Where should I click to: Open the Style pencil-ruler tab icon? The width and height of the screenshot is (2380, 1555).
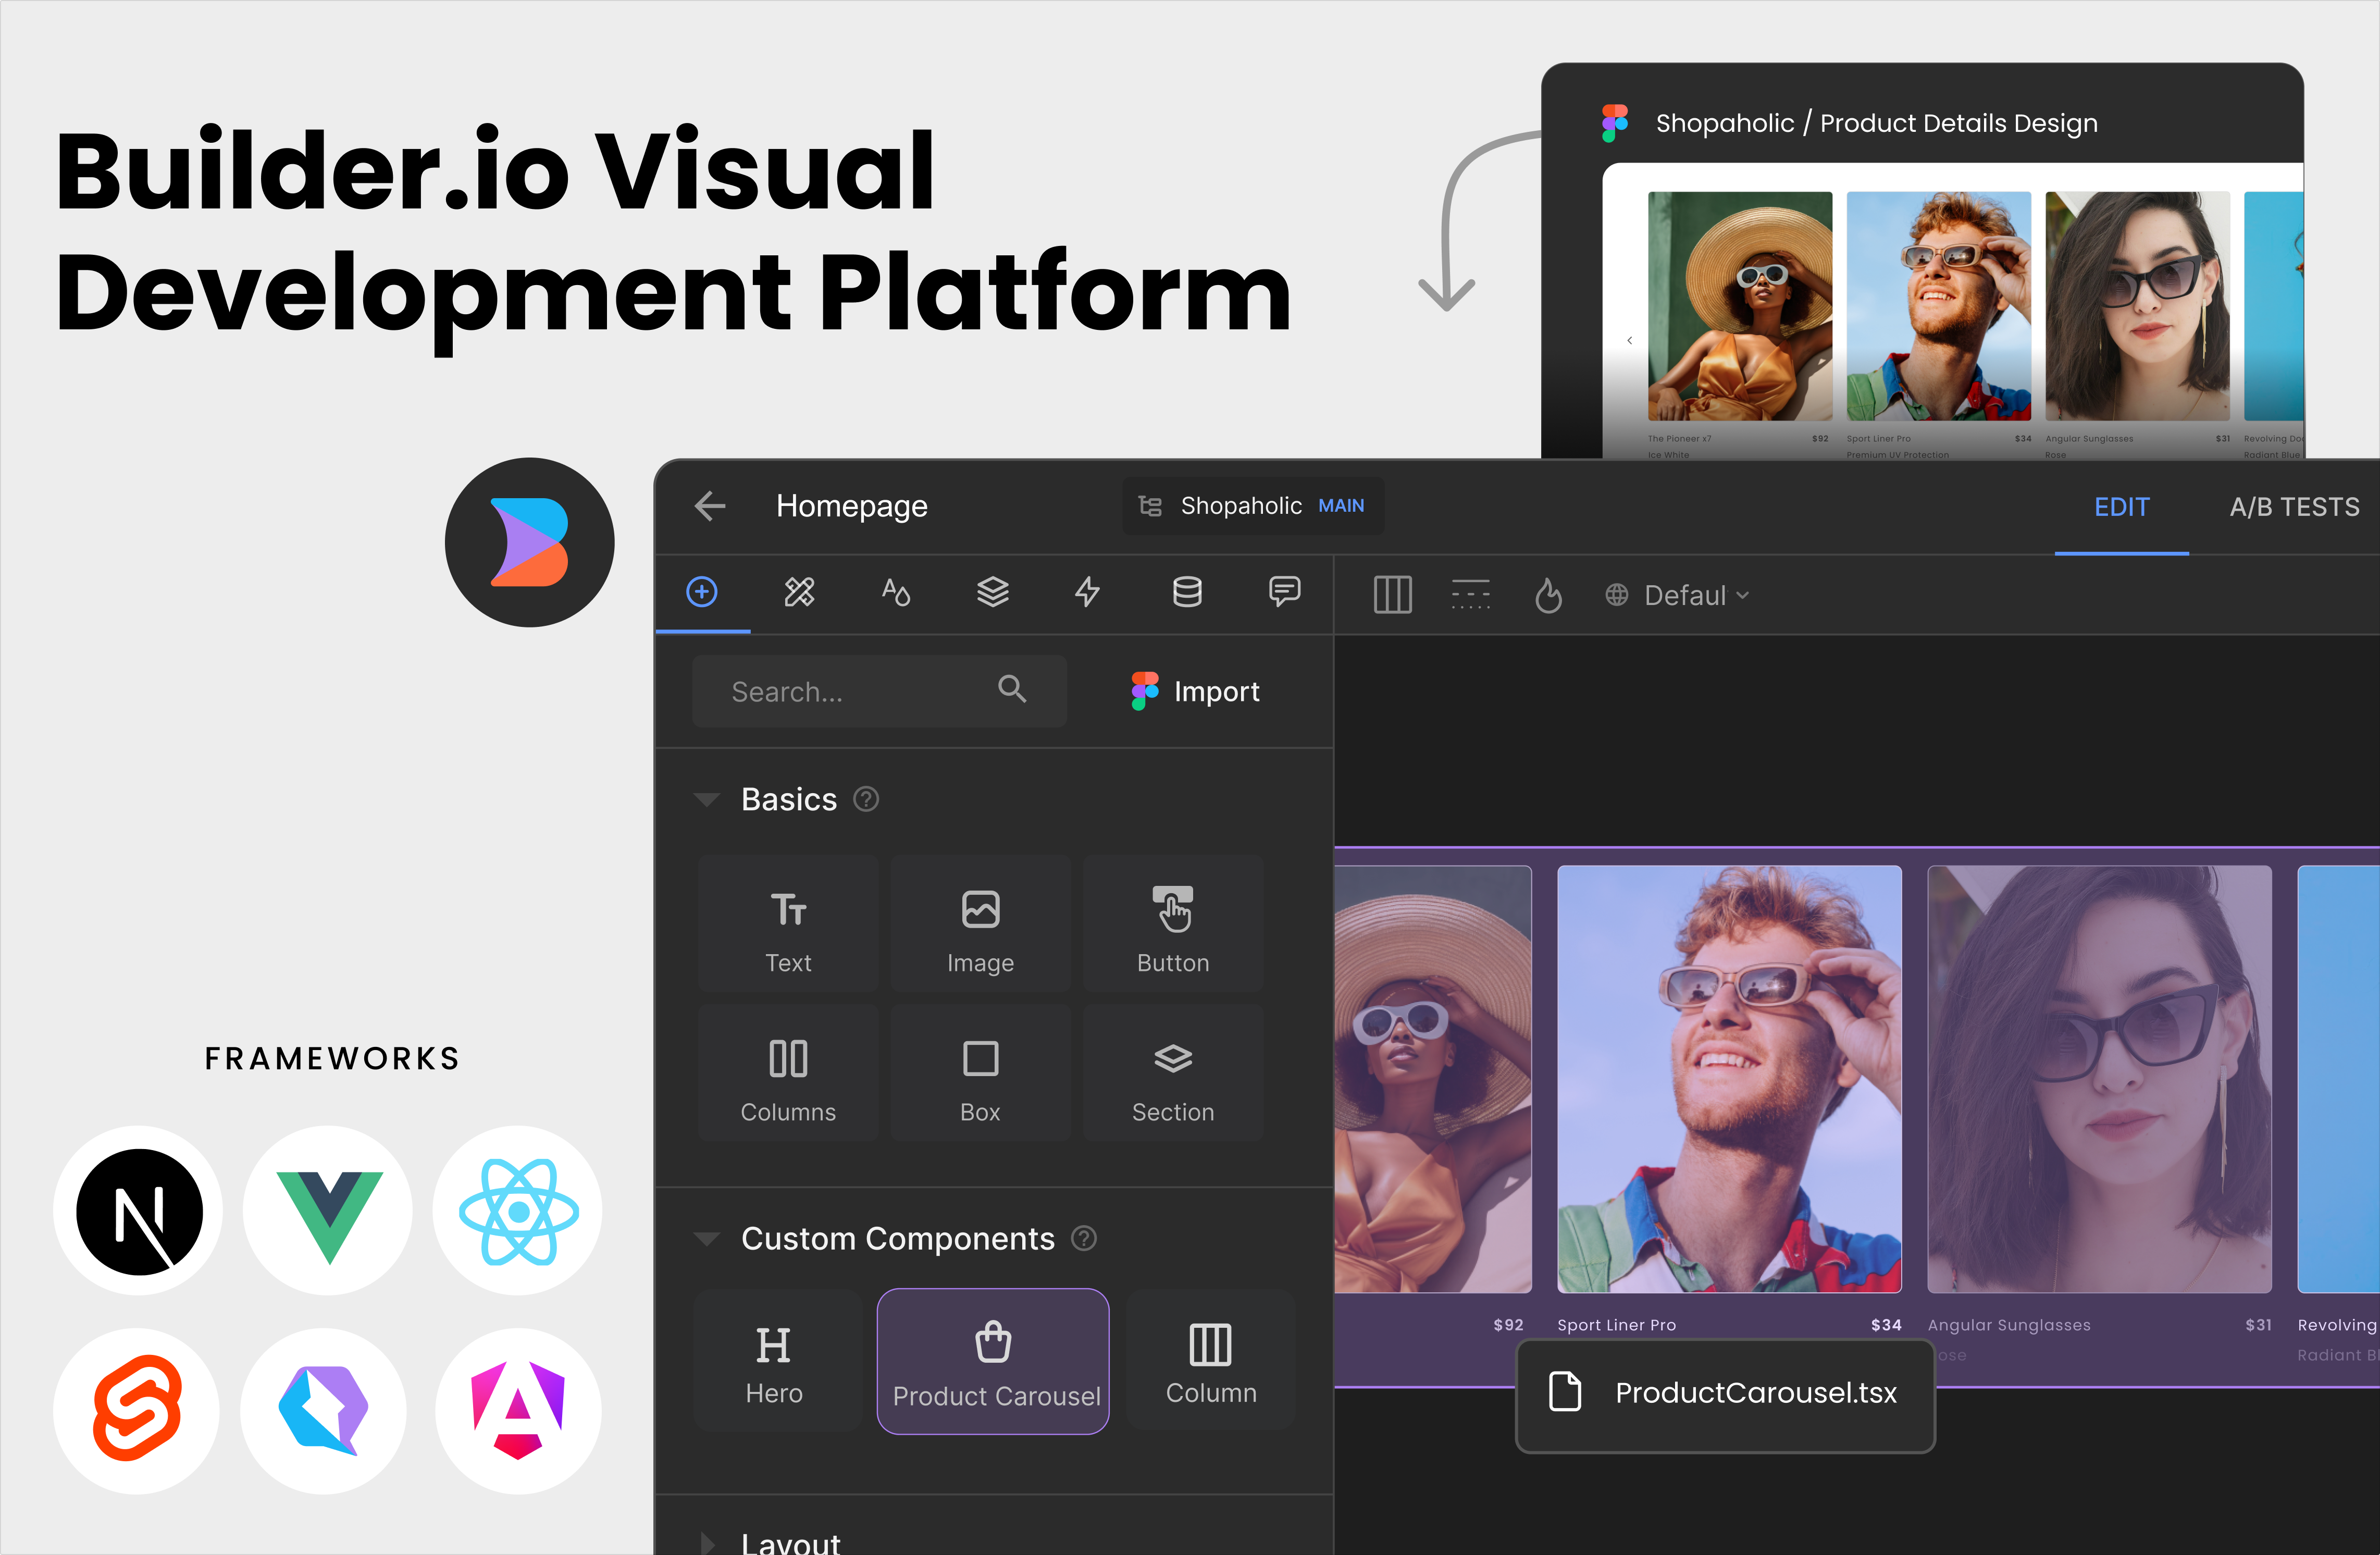tap(799, 592)
